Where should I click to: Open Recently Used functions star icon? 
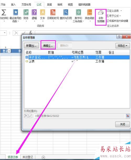click(16, 12)
